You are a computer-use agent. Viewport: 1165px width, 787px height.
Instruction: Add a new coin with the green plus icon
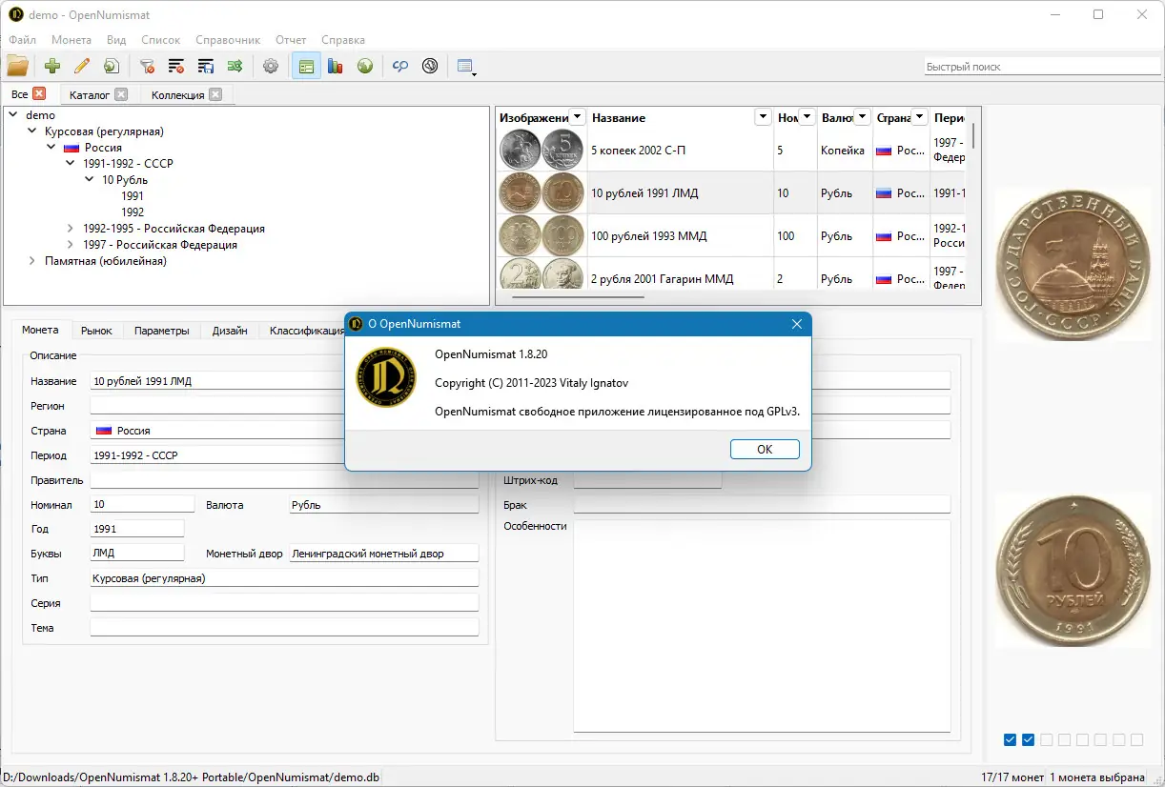52,67
